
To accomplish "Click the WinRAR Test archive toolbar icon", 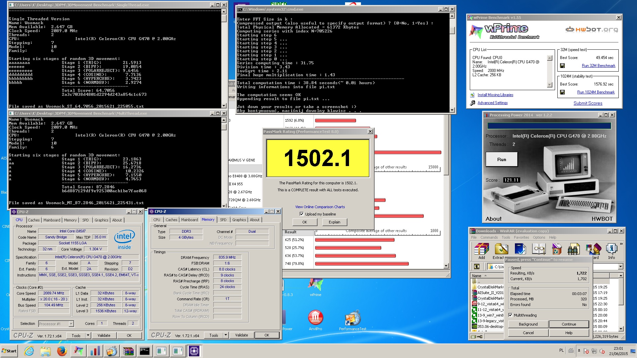I will coord(520,249).
